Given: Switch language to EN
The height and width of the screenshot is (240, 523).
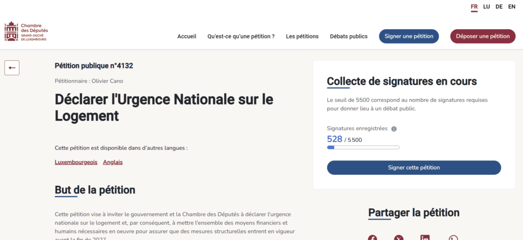Looking at the screenshot, I should [x=512, y=7].
